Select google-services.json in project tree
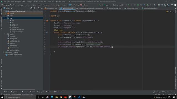The image size is (177, 99). point(18,29)
